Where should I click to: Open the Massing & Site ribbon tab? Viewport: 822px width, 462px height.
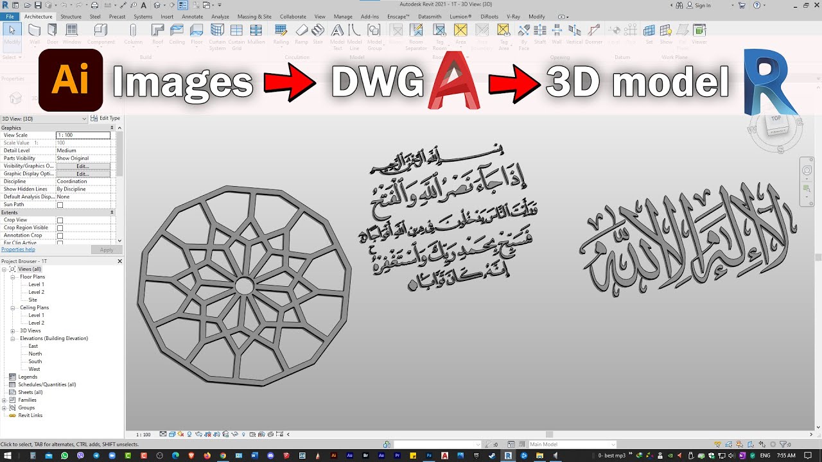point(254,17)
